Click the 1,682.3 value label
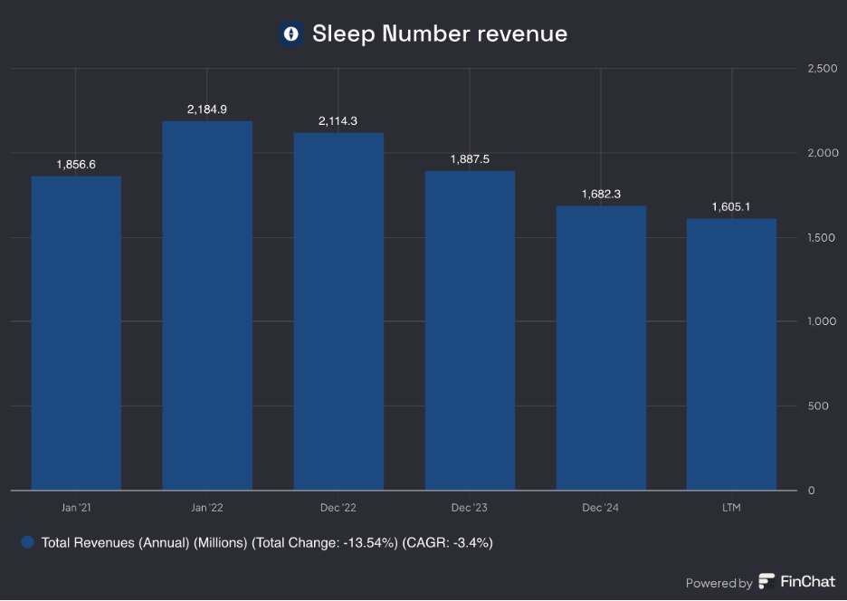Screen dimensions: 847x601 pyautogui.click(x=601, y=194)
